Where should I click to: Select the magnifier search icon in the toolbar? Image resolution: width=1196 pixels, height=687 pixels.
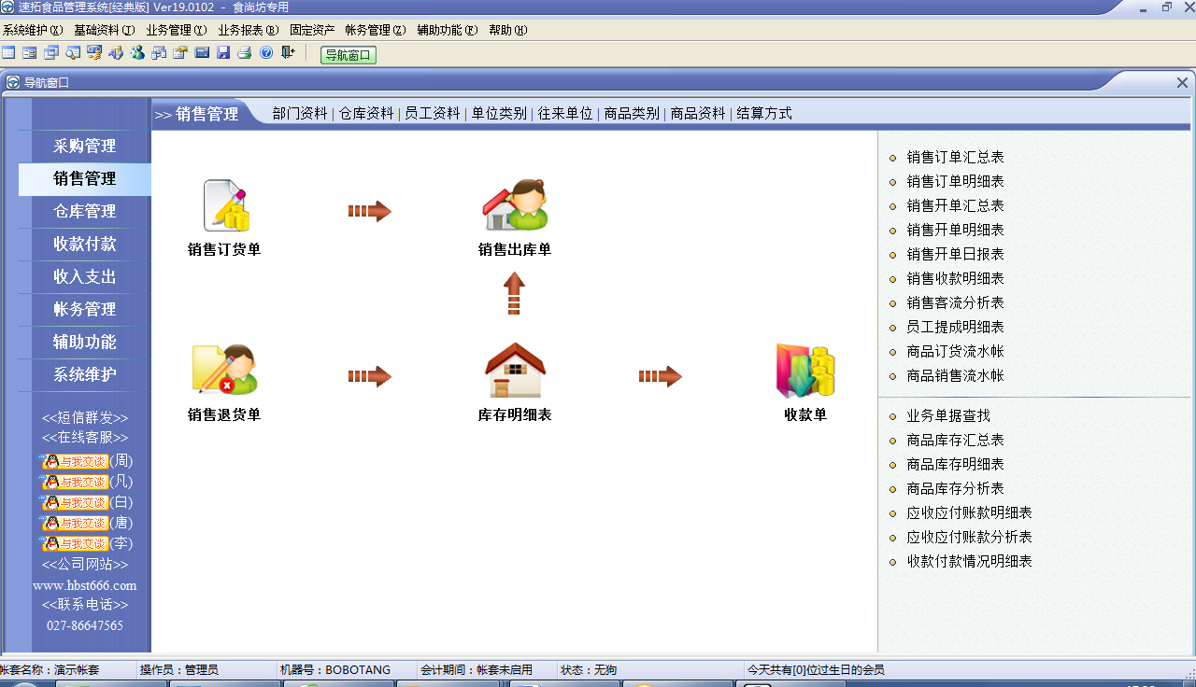pyautogui.click(x=72, y=53)
